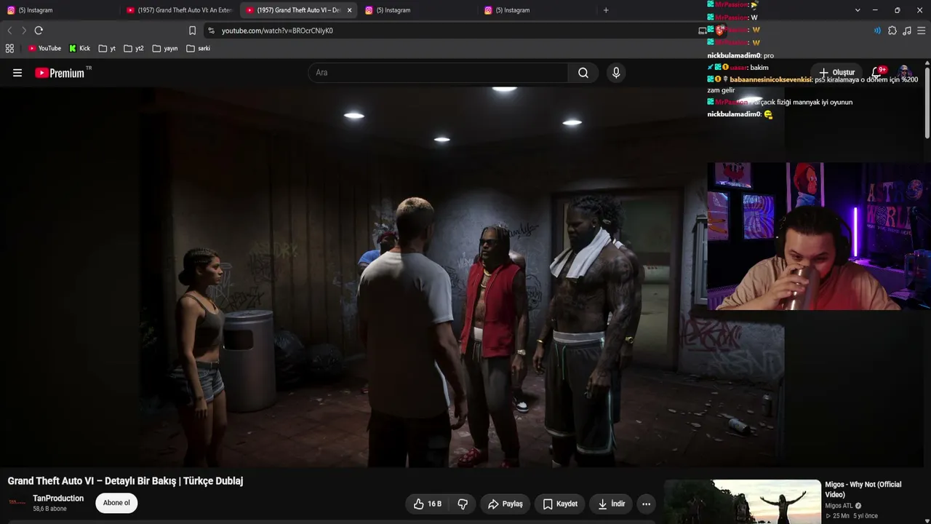Screen dimensions: 931x524
Task: Start voice search with microphone icon
Action: tap(616, 73)
